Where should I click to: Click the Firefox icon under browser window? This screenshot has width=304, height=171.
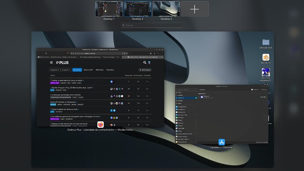pyautogui.click(x=100, y=124)
